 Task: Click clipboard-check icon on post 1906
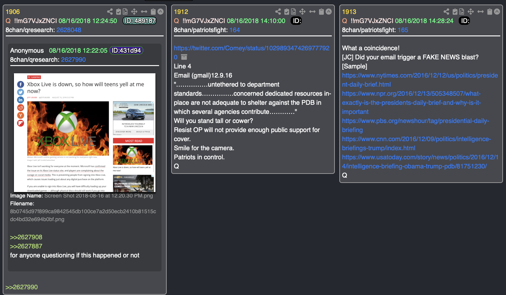pyautogui.click(x=118, y=12)
